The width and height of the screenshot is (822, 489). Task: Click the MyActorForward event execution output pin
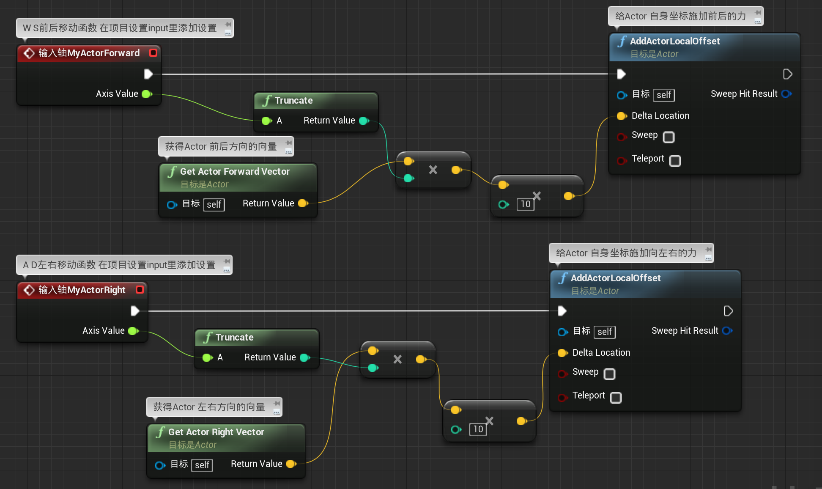(148, 74)
